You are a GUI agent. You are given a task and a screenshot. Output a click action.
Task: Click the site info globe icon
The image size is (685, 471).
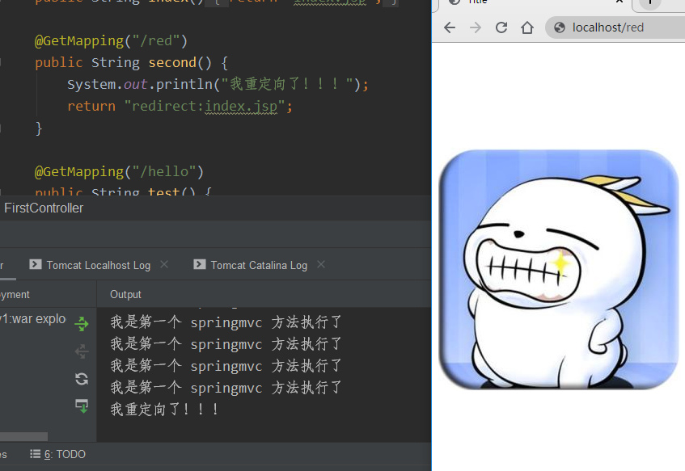tap(559, 28)
